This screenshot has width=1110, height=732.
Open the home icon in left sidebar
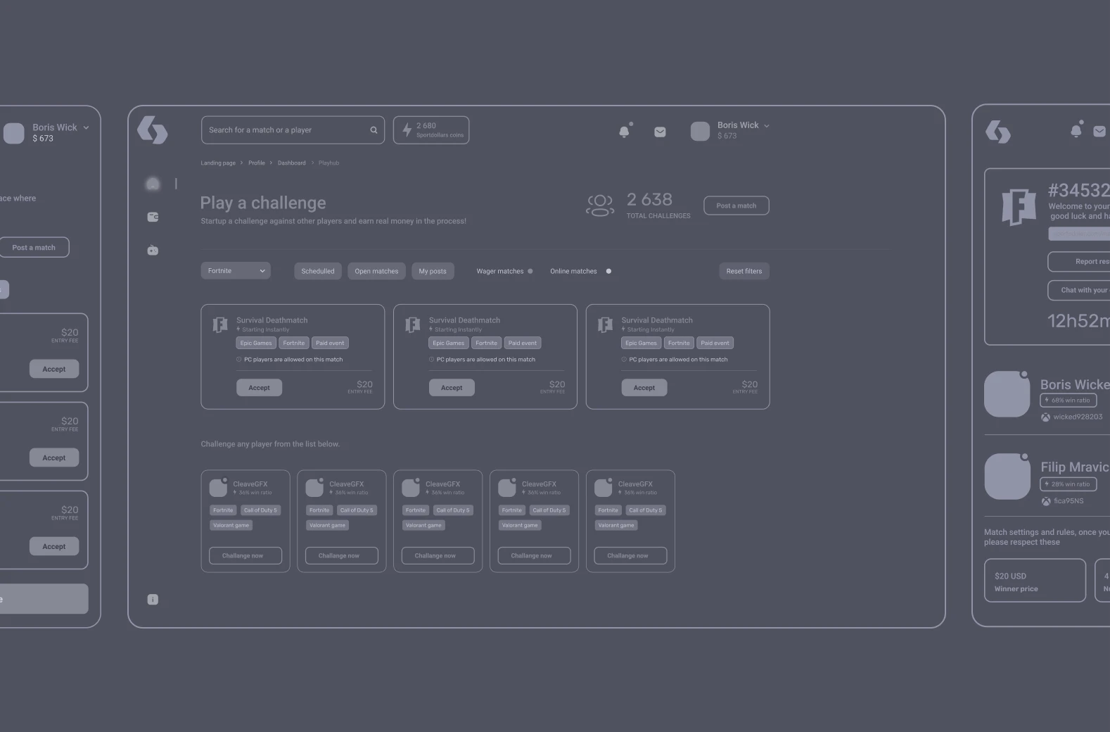153,184
